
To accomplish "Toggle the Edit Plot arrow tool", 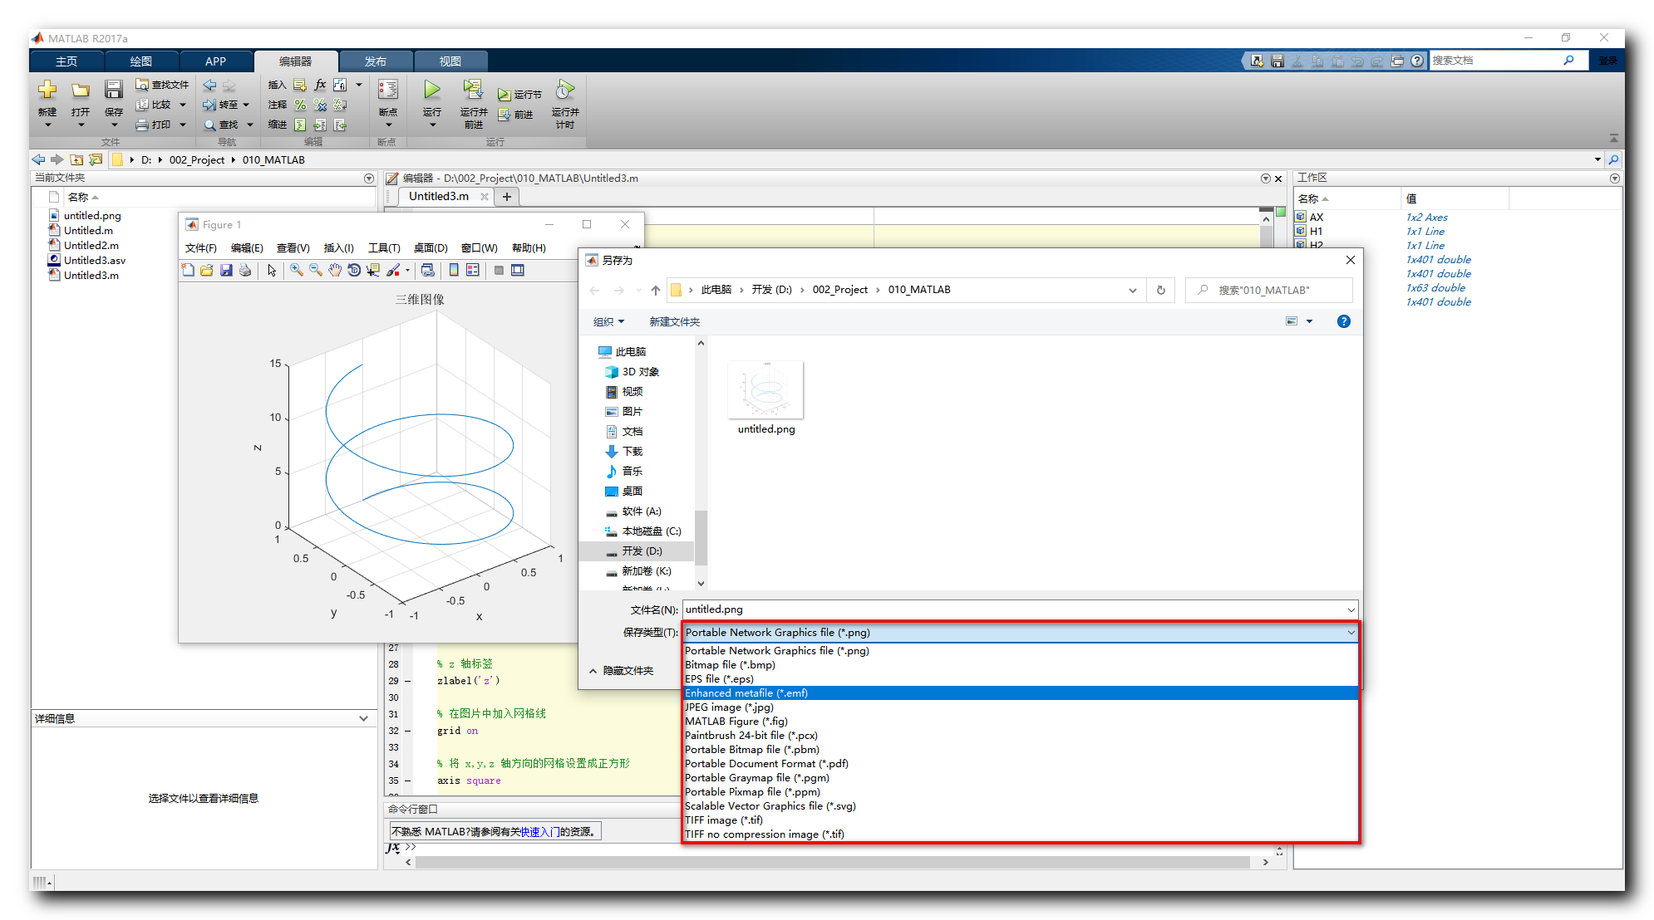I will pyautogui.click(x=272, y=270).
